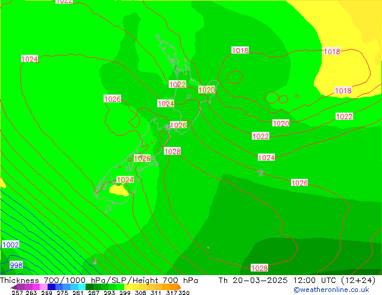The height and width of the screenshot is (295, 382).
Task: Click the 311 legend value
Action: click(x=156, y=293)
